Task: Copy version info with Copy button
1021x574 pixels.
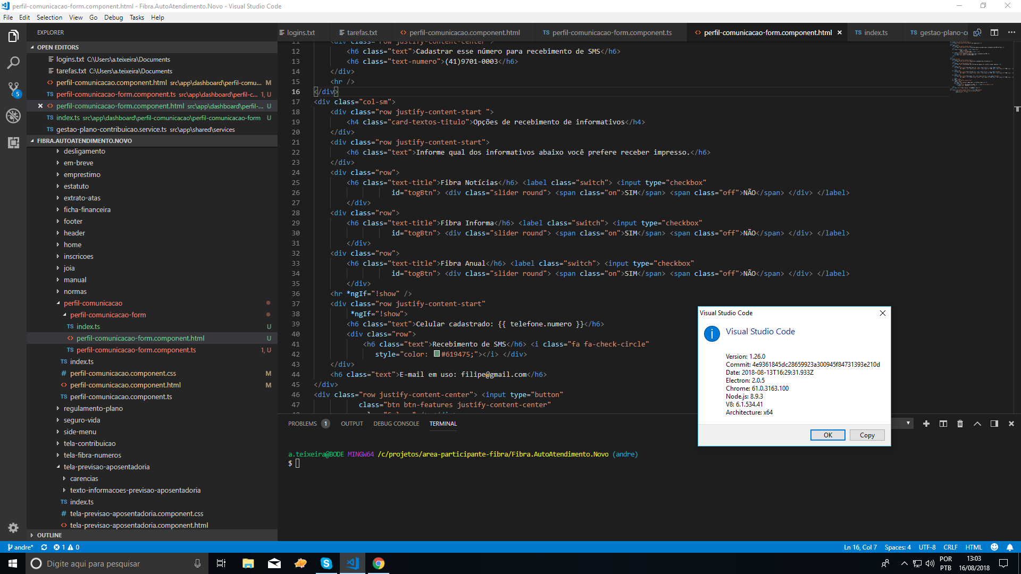Action: point(867,435)
